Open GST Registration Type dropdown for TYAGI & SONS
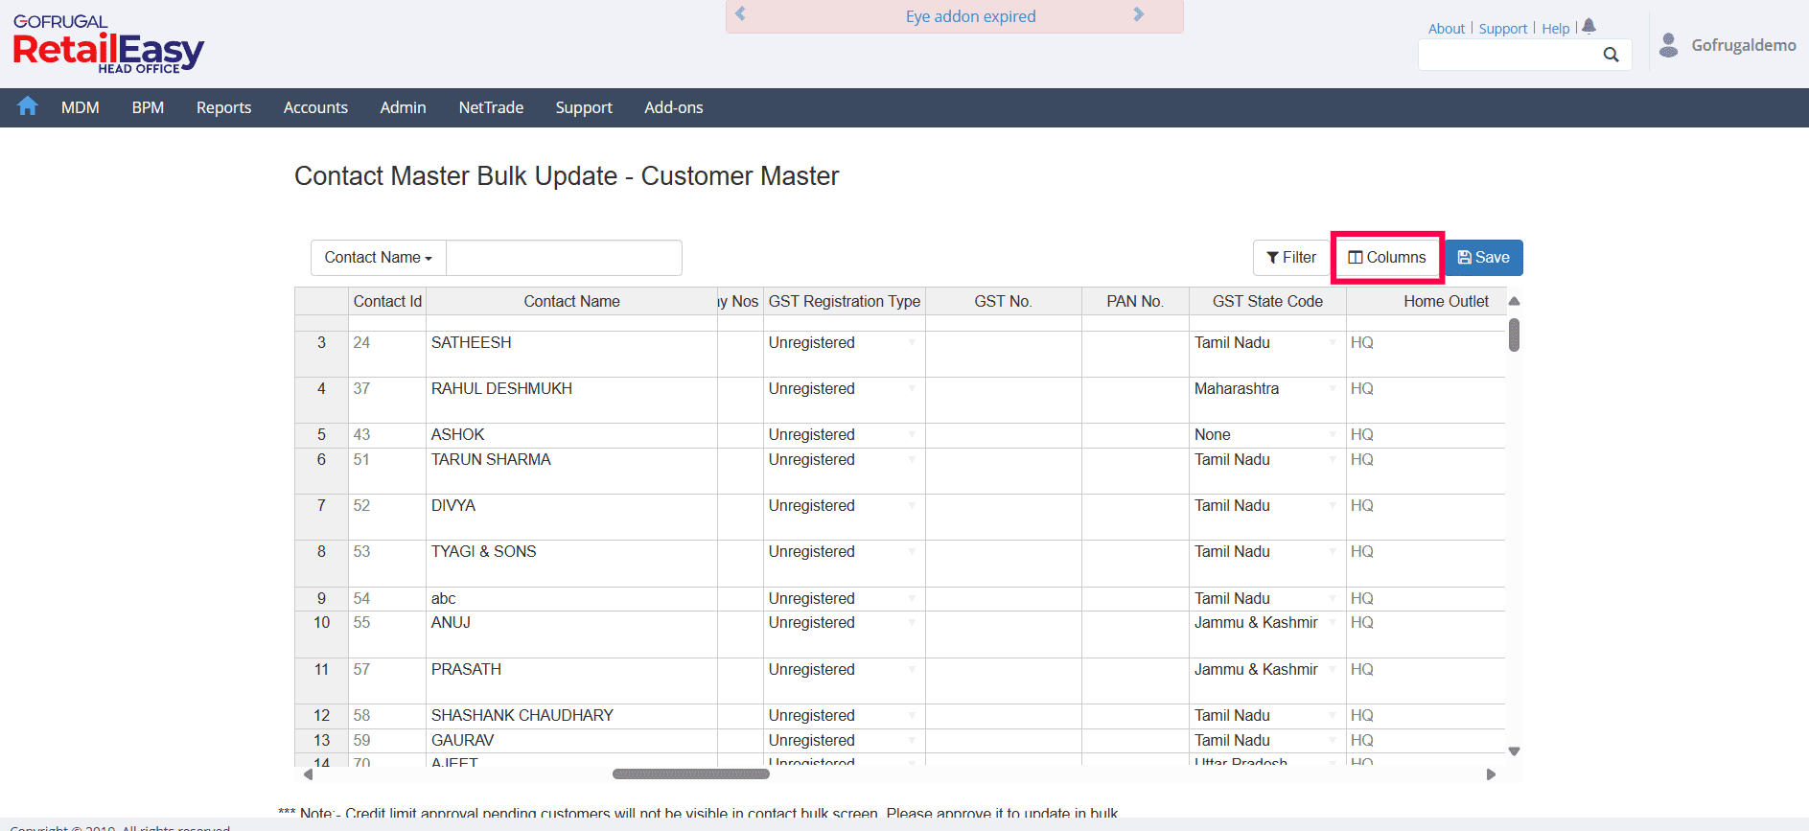 [912, 551]
